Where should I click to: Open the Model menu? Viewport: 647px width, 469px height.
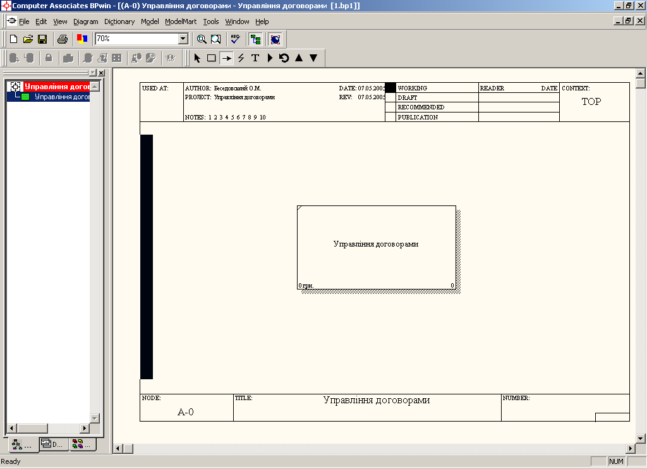point(150,21)
